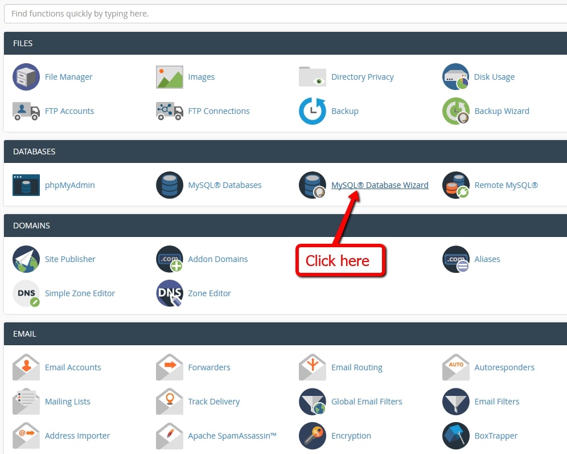The height and width of the screenshot is (454, 567).
Task: Select the Mailing Lists link
Action: [x=68, y=401]
